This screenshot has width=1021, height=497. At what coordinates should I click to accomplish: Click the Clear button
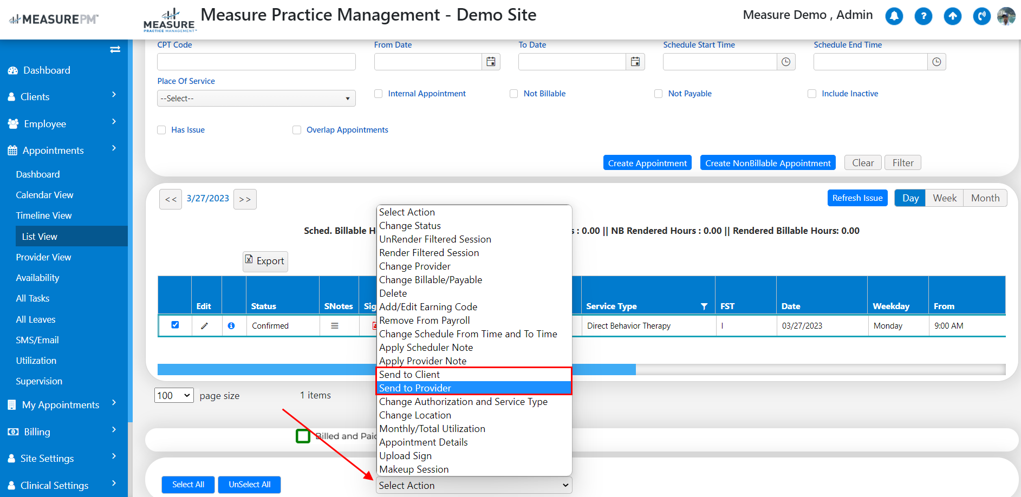point(863,163)
